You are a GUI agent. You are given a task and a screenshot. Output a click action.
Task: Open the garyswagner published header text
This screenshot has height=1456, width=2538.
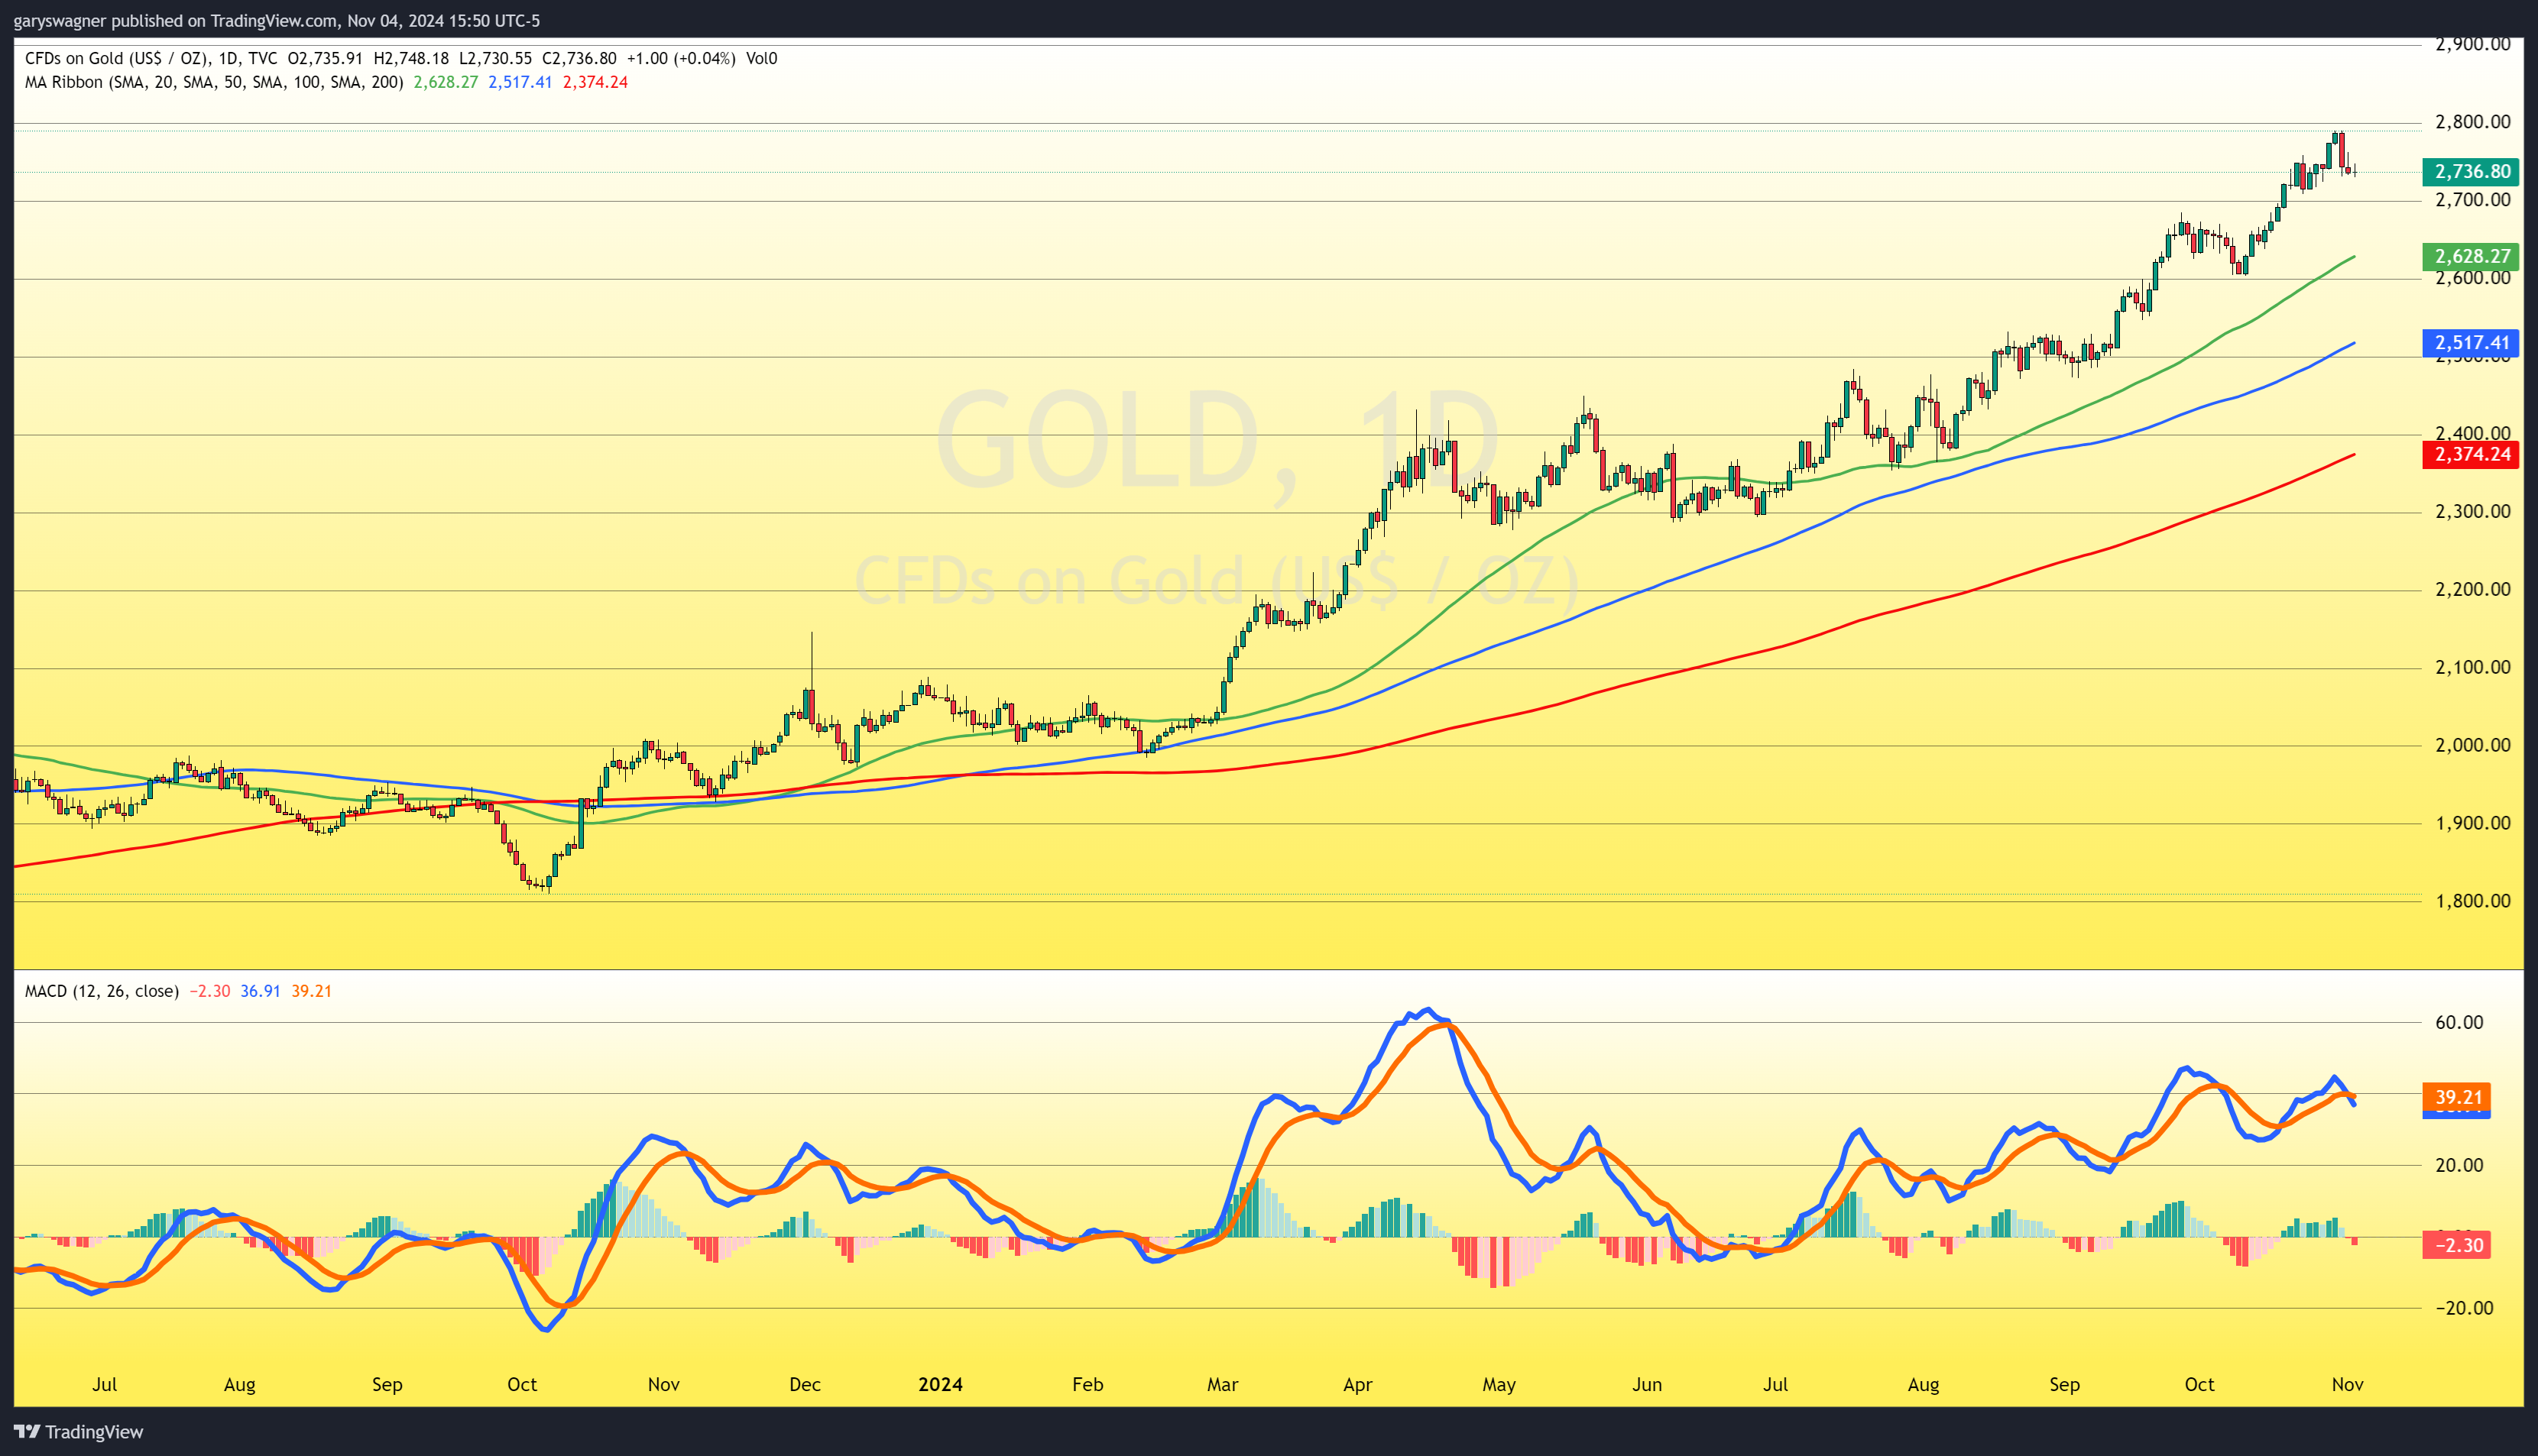coord(276,20)
